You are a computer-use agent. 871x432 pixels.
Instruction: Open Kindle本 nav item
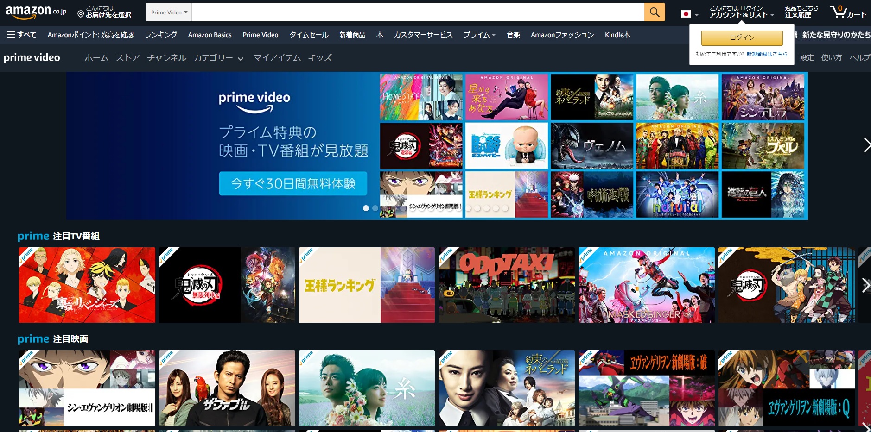617,35
